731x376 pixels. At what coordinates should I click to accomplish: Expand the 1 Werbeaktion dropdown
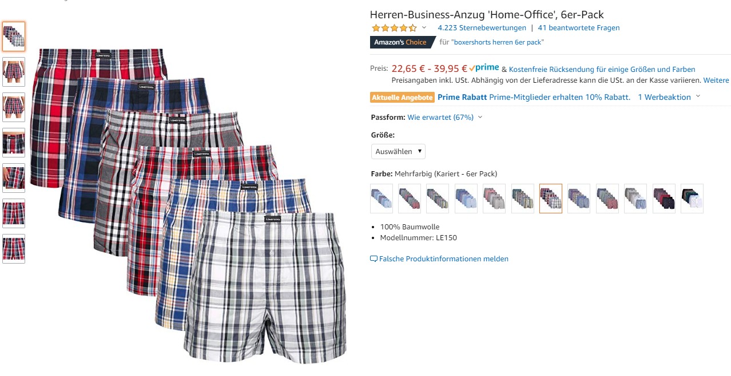697,98
